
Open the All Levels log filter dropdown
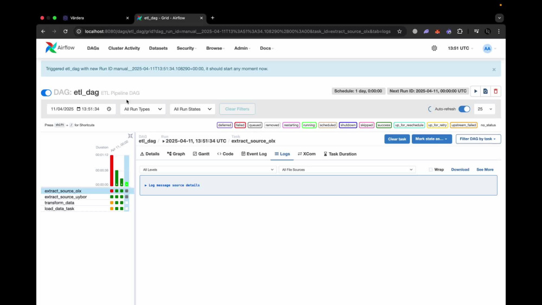click(208, 170)
